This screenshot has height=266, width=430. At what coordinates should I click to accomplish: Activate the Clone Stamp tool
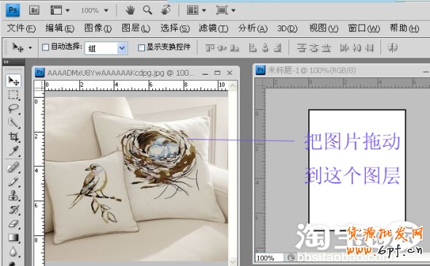13,195
